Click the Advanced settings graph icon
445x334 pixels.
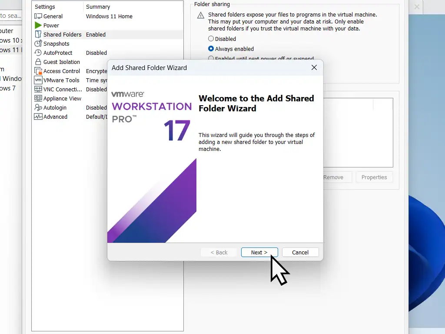tap(38, 117)
